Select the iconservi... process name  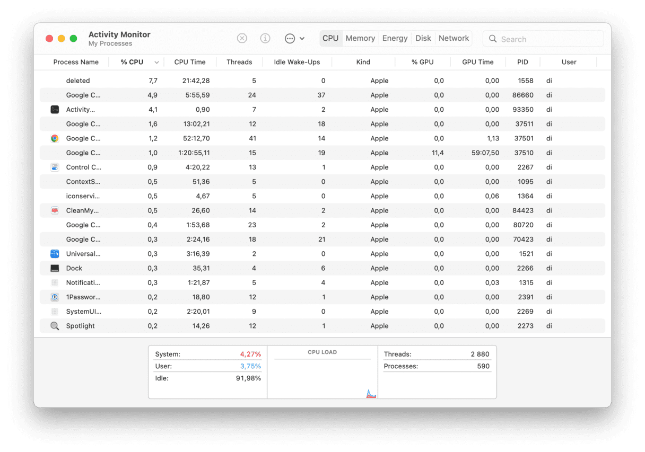83,196
